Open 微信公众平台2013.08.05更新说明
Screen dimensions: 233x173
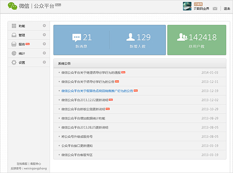tap(85, 127)
